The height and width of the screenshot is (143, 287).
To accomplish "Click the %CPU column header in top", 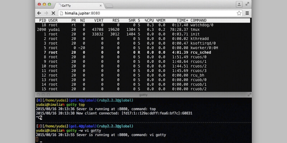I will tap(149, 21).
